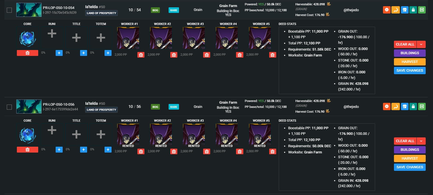Delete rented Worker #5 on deed PR-LOP-050-10-056
Image resolution: width=433 pixels, height=195 pixels.
coord(272,151)
